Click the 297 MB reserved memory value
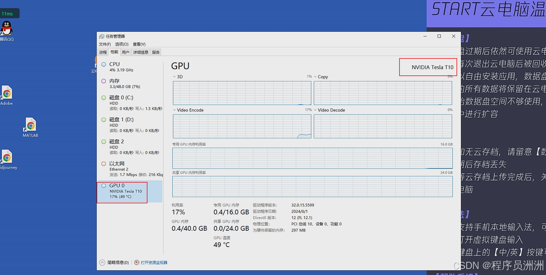 click(x=298, y=230)
